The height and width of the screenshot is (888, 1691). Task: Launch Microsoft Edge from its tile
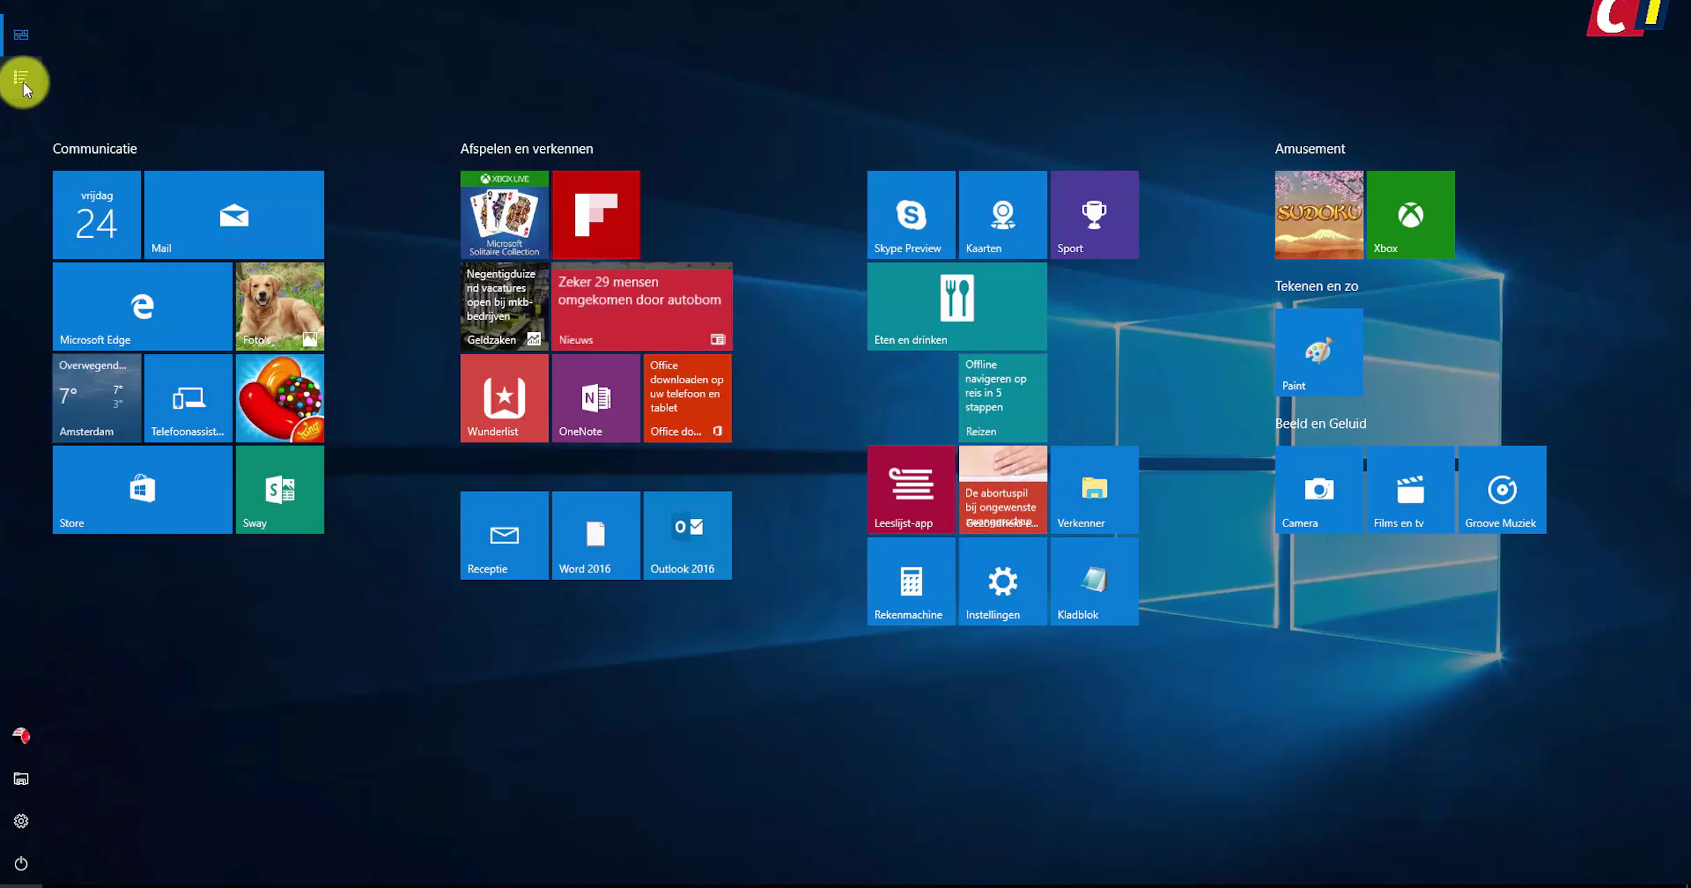point(141,307)
